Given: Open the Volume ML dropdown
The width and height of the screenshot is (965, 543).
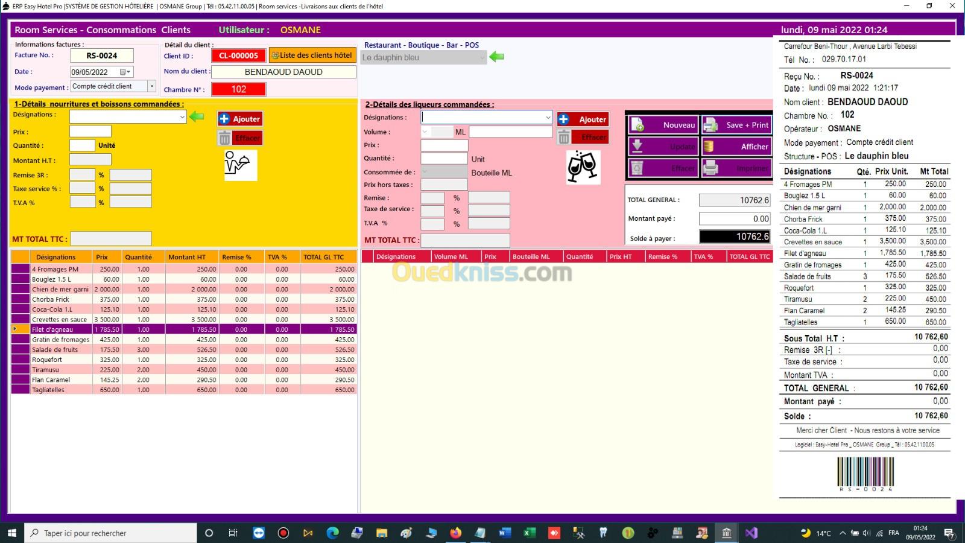Looking at the screenshot, I should tap(425, 132).
